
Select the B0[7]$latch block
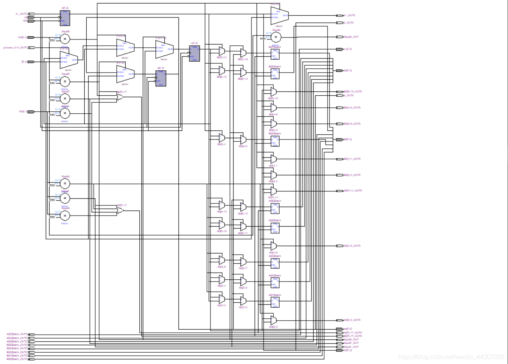(275, 54)
